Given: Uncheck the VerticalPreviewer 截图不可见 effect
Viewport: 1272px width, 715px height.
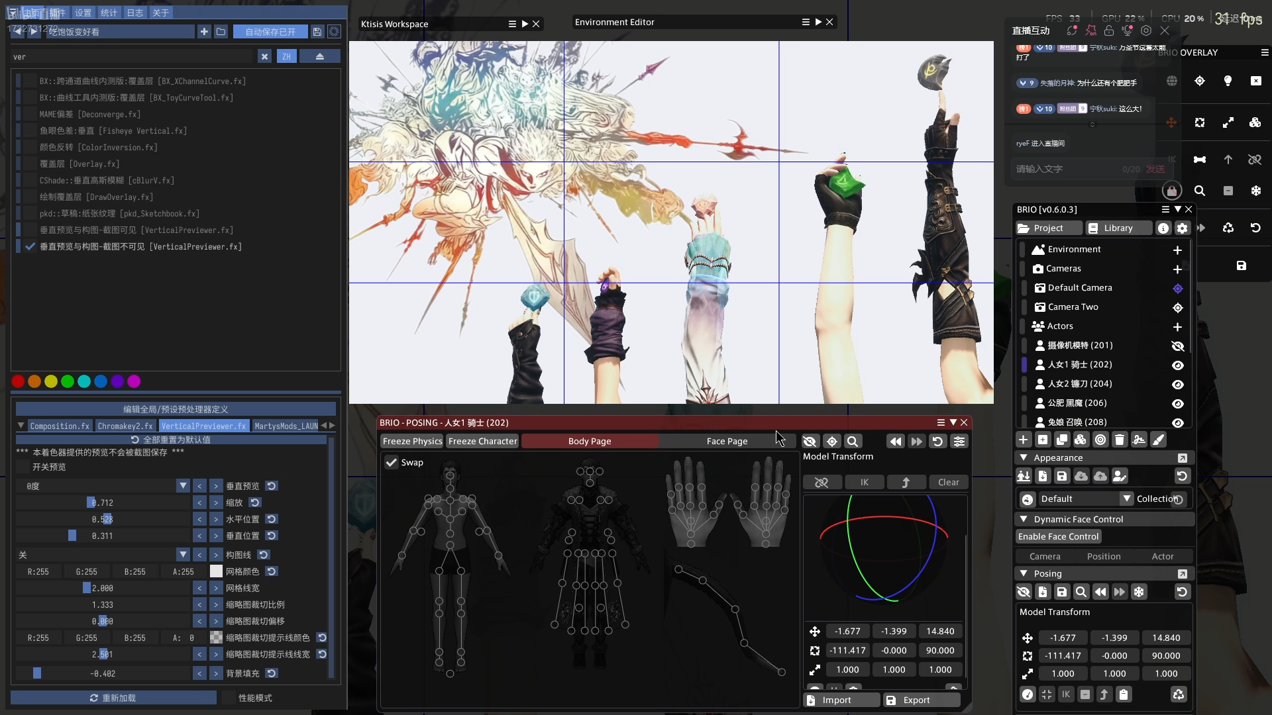Looking at the screenshot, I should point(30,246).
